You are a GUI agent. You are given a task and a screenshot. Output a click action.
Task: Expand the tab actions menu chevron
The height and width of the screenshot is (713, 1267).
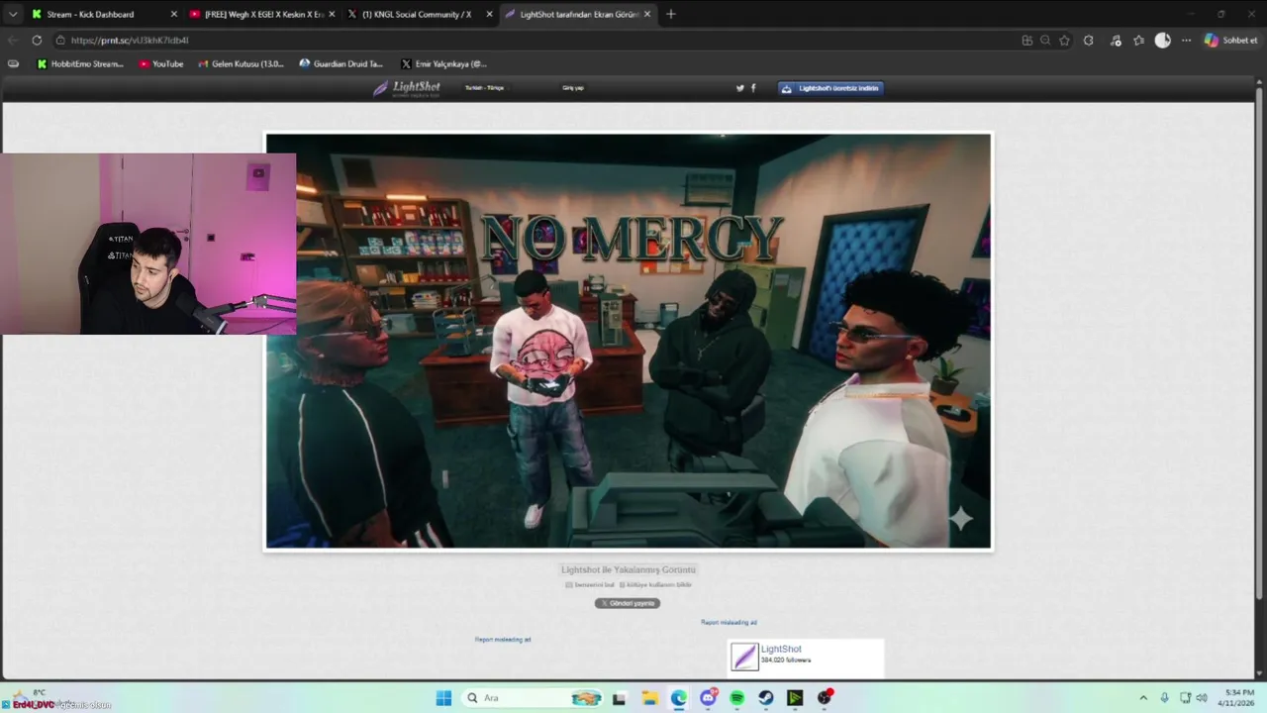(13, 14)
